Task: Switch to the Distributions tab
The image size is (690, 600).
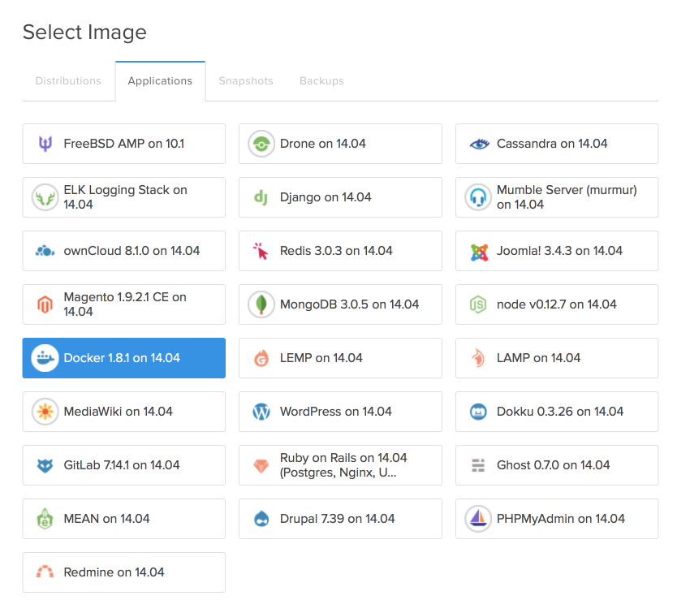Action: (x=68, y=81)
